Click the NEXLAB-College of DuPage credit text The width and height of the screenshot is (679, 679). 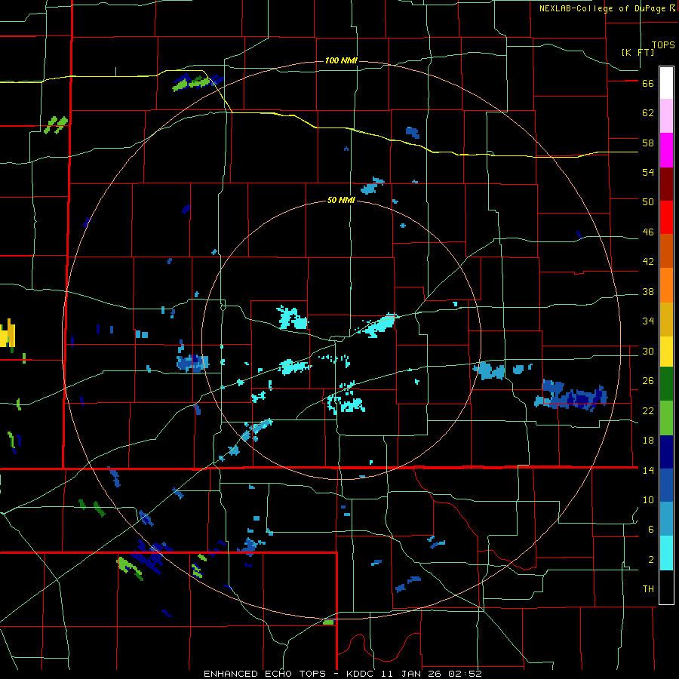603,8
